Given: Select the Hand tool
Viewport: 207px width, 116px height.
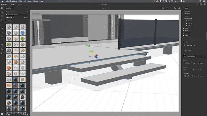Looking at the screenshot, I should [2, 53].
